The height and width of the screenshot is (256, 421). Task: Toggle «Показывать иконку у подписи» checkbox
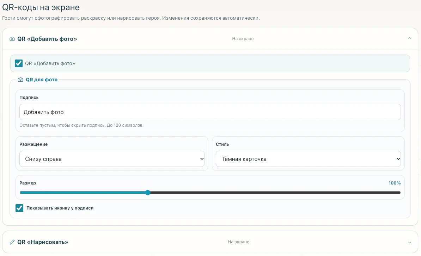pos(19,208)
